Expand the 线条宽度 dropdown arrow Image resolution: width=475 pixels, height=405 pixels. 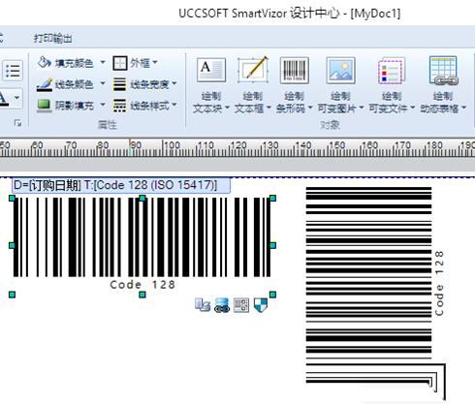pyautogui.click(x=174, y=83)
